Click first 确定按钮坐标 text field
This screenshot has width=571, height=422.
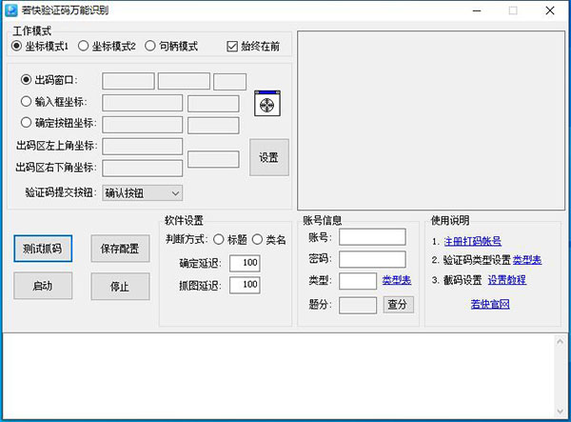[143, 125]
